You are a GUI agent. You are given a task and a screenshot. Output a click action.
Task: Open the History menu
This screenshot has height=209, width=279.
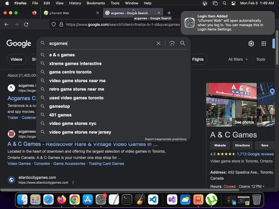point(75,3)
